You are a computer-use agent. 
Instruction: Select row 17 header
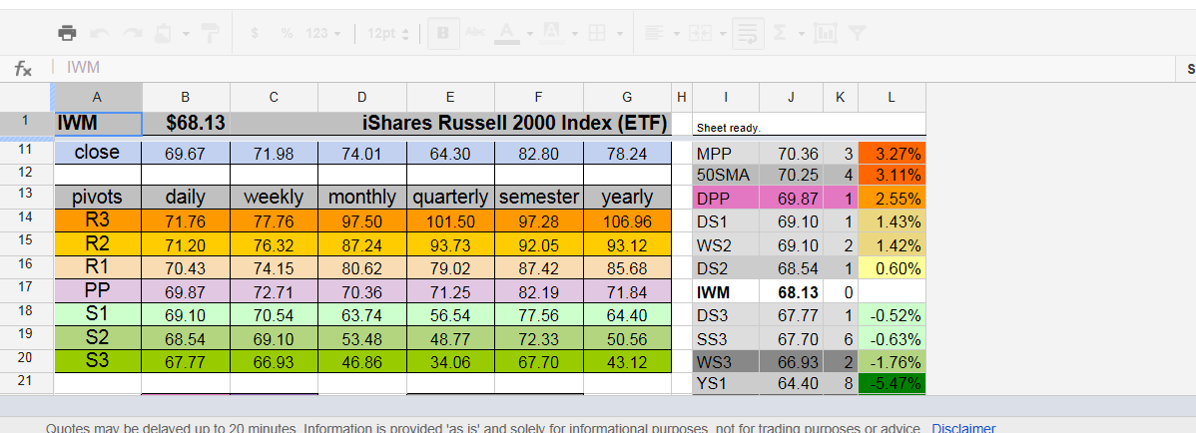27,291
